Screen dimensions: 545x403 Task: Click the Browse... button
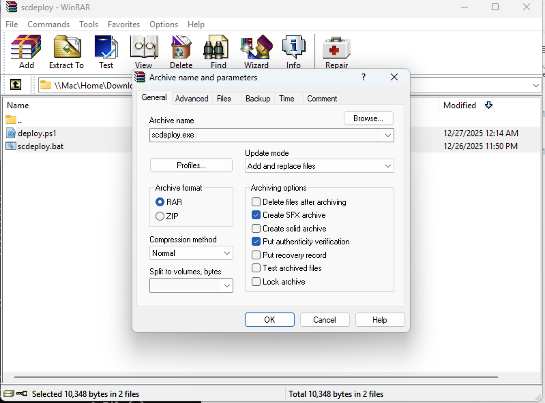(x=368, y=118)
